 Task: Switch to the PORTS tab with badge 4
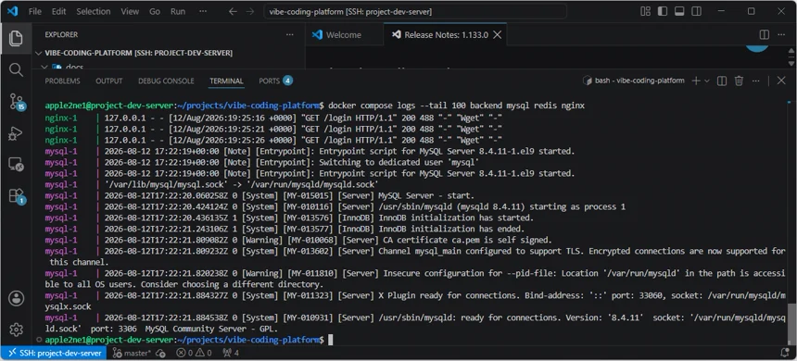(275, 81)
